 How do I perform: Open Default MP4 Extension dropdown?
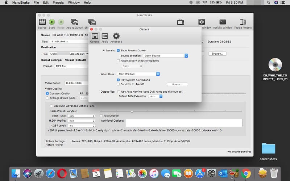pos(156,96)
